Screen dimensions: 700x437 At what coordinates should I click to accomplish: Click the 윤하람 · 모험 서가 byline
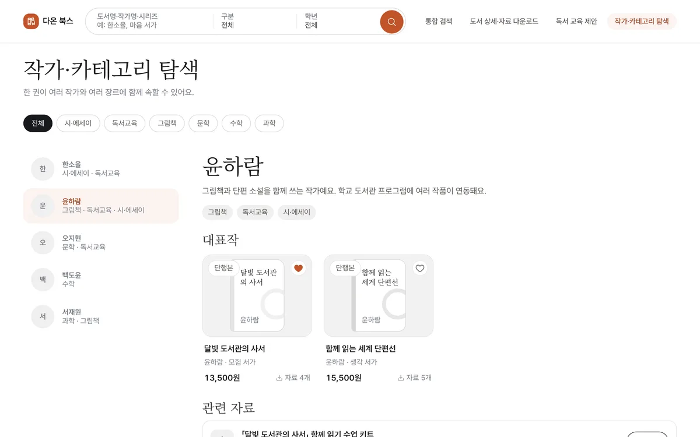click(x=230, y=362)
